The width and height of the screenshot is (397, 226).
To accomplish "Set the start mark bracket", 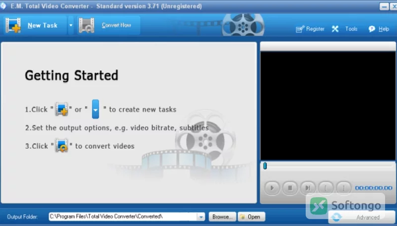I will (326, 188).
